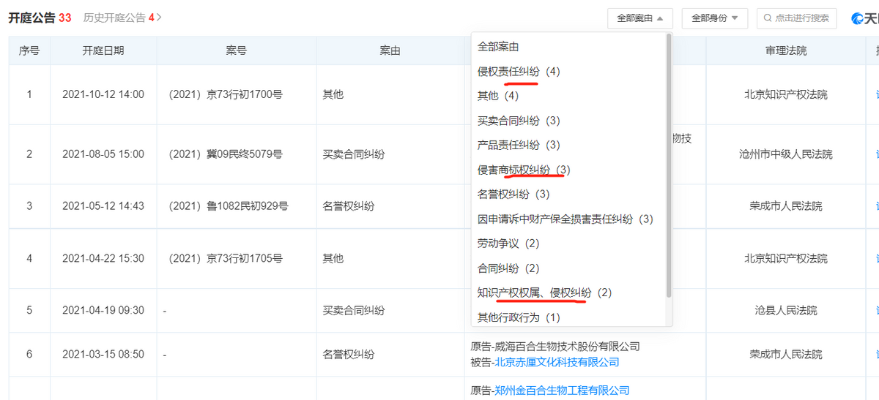Click the 审理法院 column header
879x400 pixels.
click(x=786, y=50)
